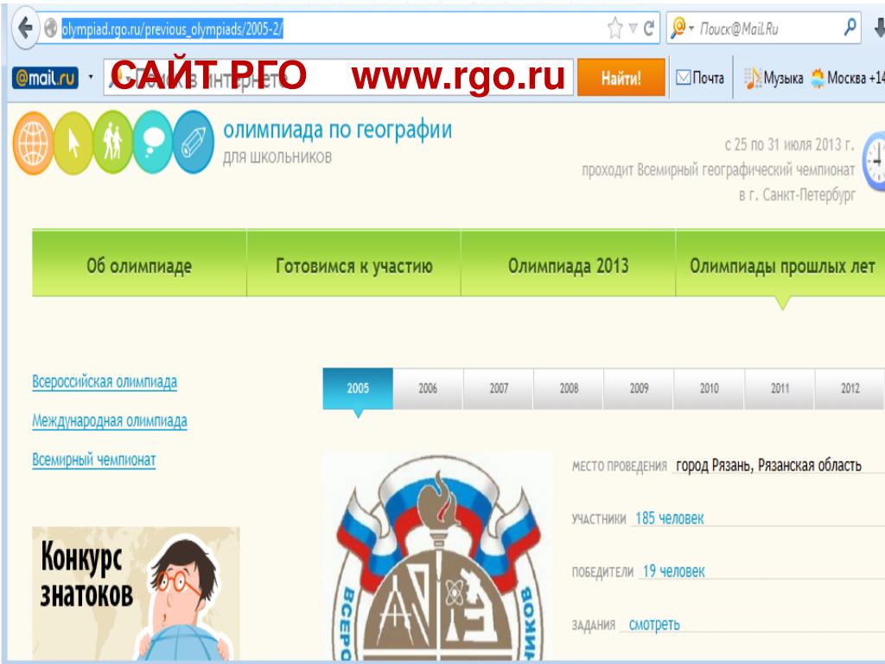Screen dimensions: 885x664
Task: Open the Всемирный чемпионат link
Action: point(93,460)
